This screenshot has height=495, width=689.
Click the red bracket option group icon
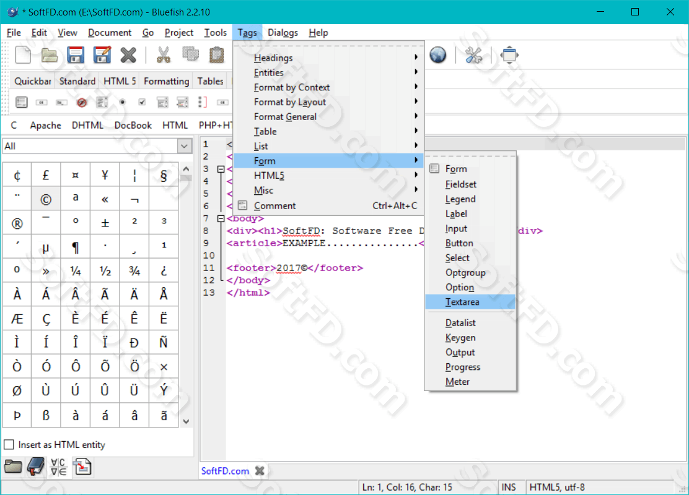(202, 102)
